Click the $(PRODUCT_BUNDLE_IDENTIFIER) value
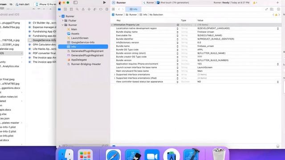The image size is (285, 160). (216, 39)
